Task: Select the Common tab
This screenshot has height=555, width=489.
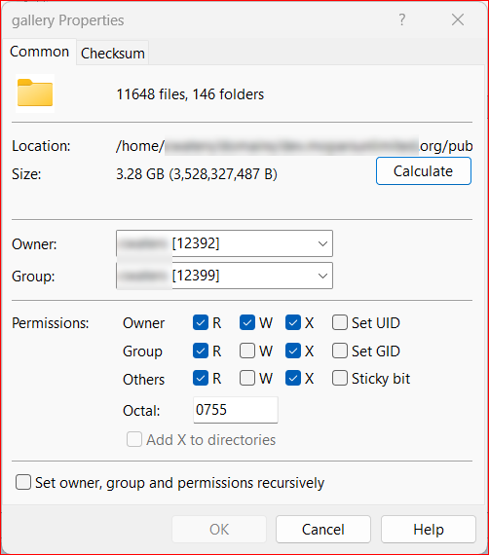Action: [x=39, y=52]
